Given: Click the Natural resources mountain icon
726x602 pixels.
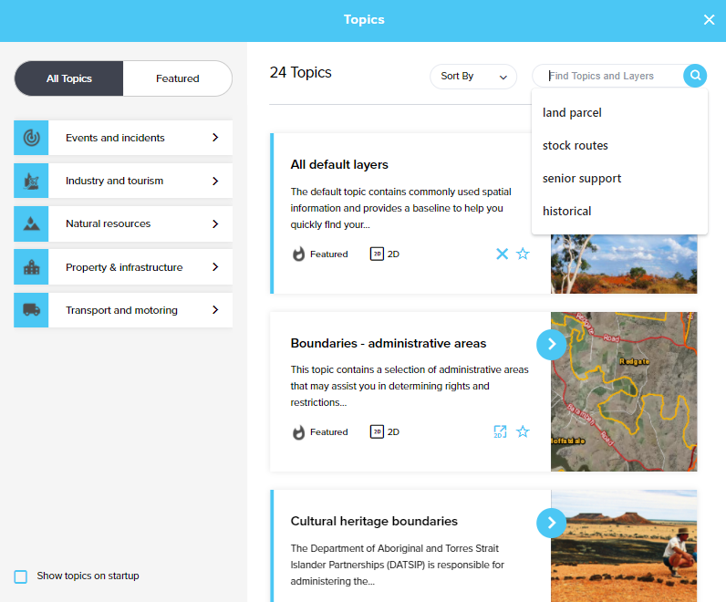Looking at the screenshot, I should point(31,223).
